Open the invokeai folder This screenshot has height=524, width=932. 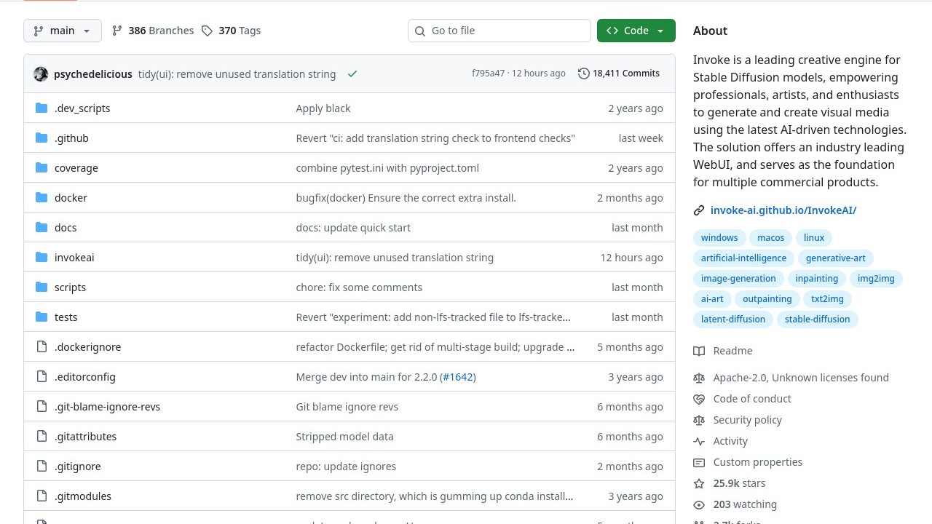tap(74, 258)
